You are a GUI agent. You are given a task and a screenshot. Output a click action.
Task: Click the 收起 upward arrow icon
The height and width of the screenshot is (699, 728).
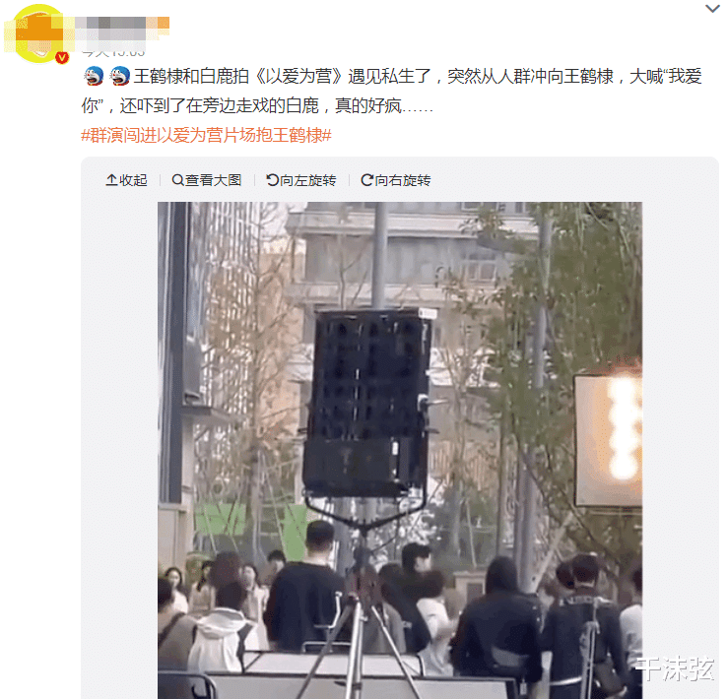[111, 180]
